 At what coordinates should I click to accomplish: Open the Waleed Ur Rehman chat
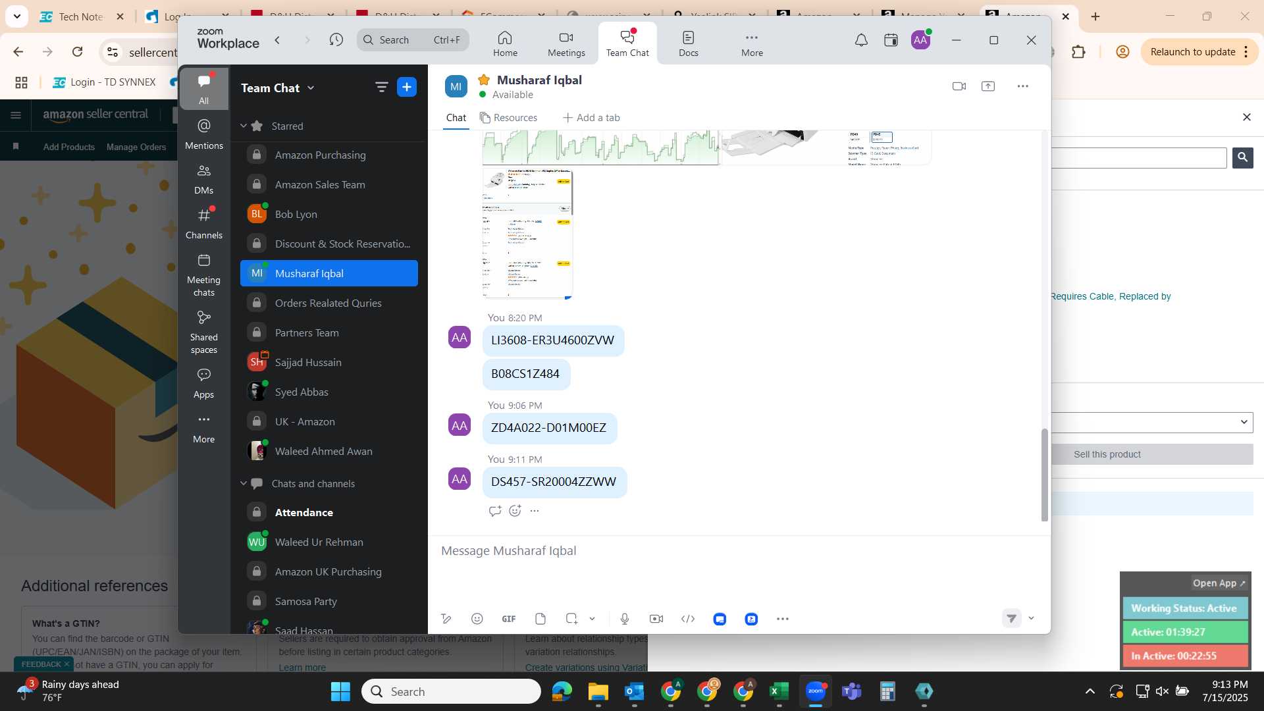(329, 542)
